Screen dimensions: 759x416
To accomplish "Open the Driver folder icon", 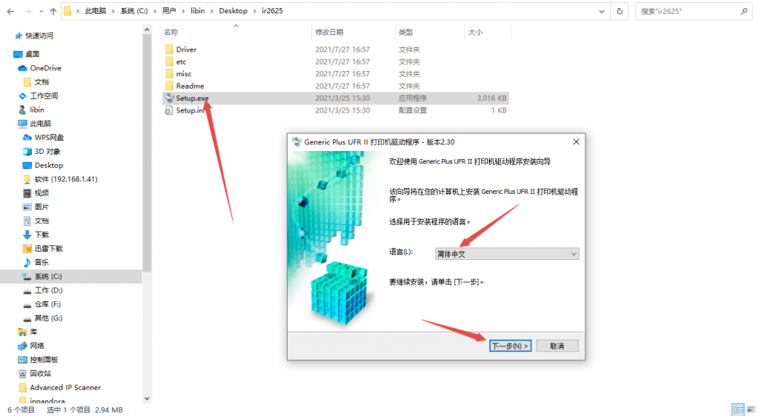I will pyautogui.click(x=169, y=50).
